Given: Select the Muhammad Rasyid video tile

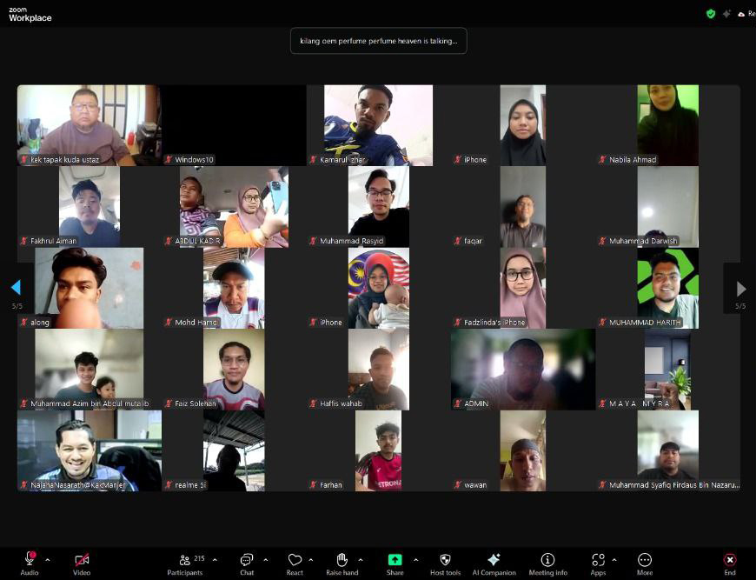Looking at the screenshot, I should click(378, 207).
